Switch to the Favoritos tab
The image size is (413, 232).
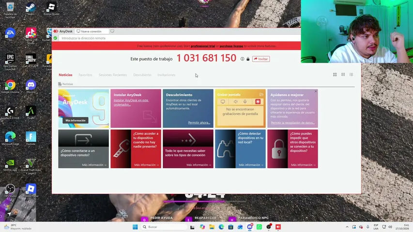pos(85,75)
